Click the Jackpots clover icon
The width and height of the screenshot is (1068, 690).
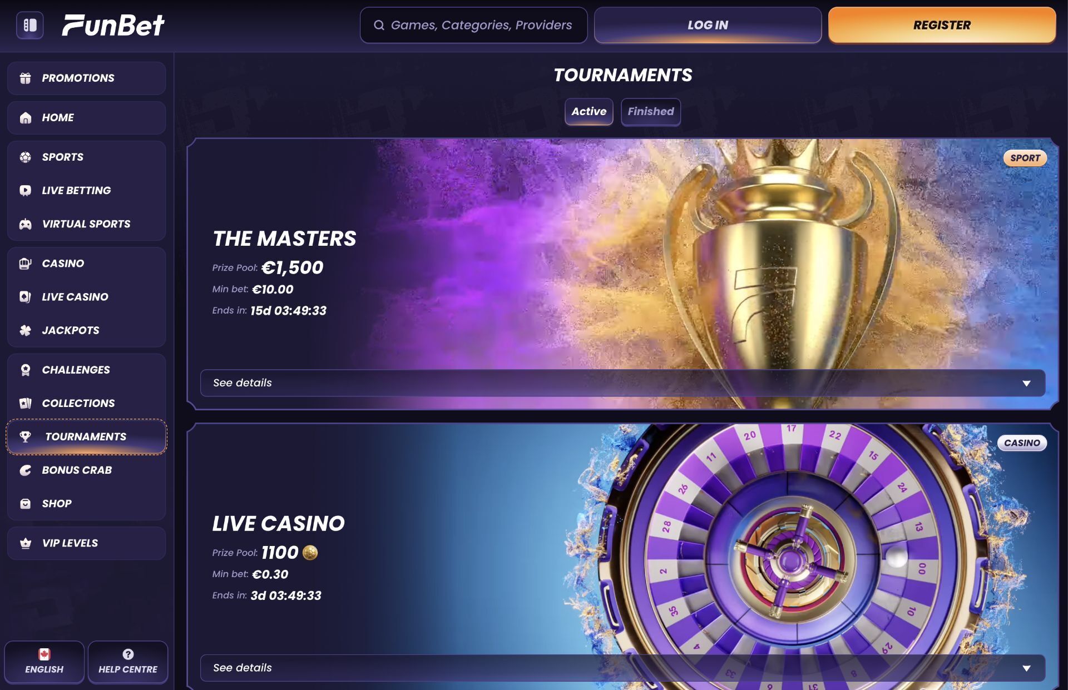point(26,330)
